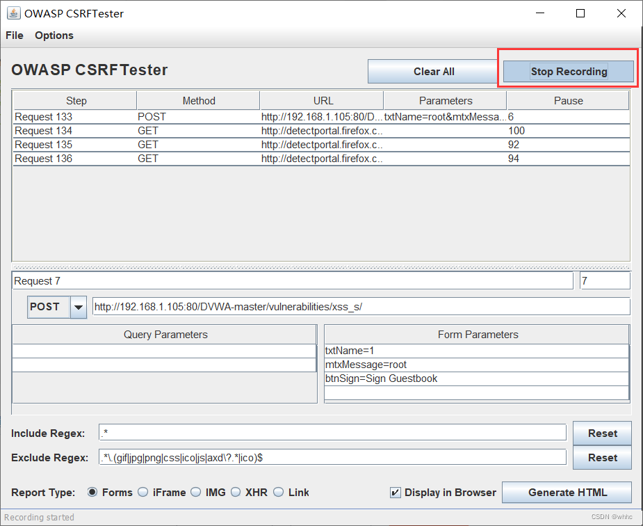Image resolution: width=643 pixels, height=526 pixels.
Task: Click the Exclude Regex input field
Action: tap(332, 457)
